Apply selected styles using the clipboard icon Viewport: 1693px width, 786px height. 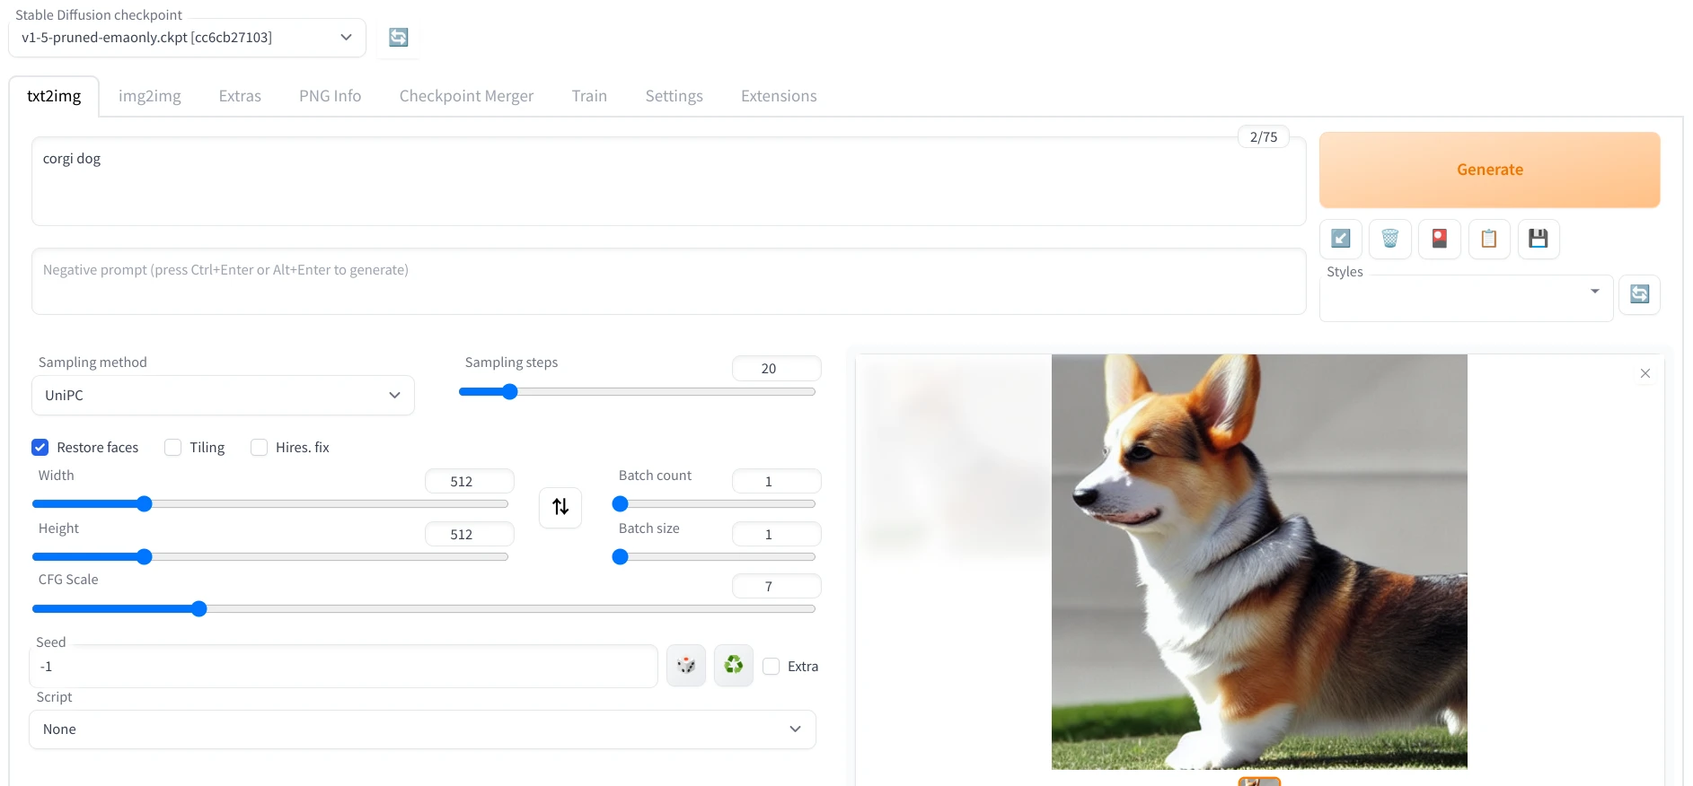coord(1488,239)
